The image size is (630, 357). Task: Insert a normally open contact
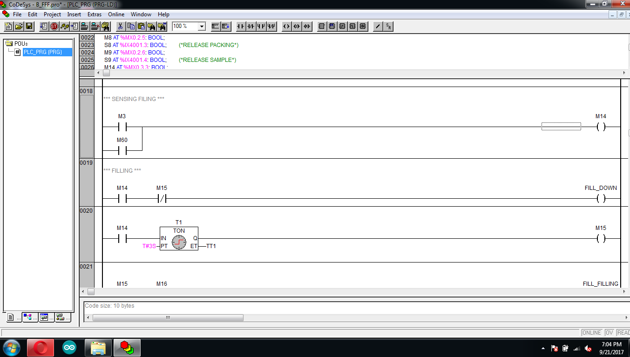[x=241, y=26]
